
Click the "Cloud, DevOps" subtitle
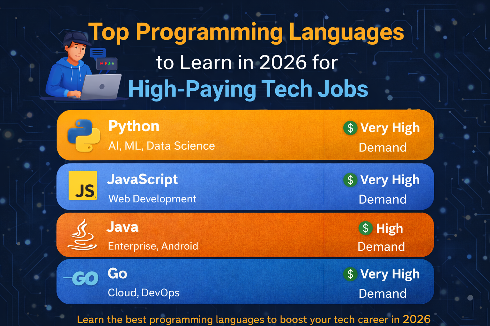tap(144, 293)
